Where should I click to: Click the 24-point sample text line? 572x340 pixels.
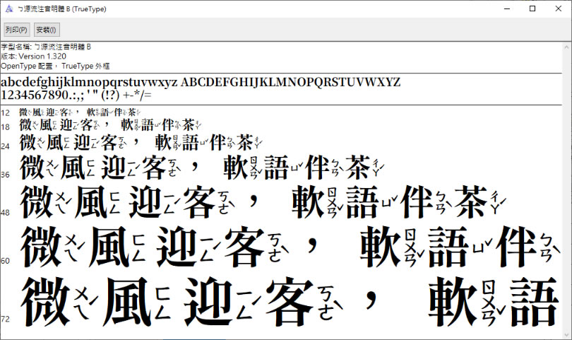click(141, 142)
